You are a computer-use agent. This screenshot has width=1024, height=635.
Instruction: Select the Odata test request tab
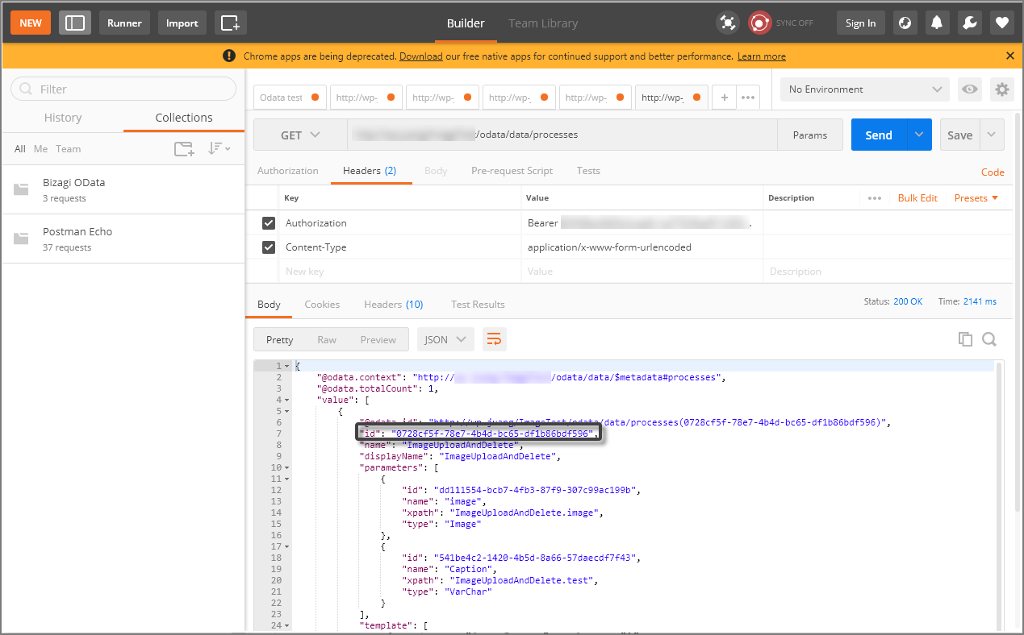(290, 98)
